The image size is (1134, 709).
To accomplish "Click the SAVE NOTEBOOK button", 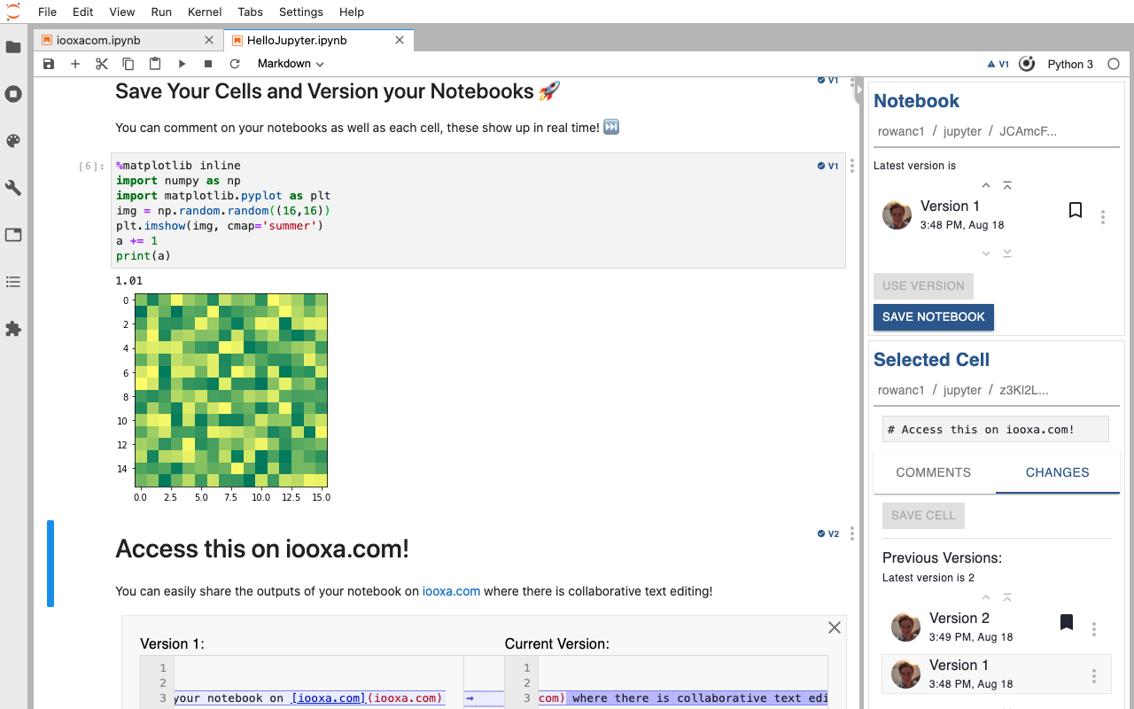I will 933,316.
